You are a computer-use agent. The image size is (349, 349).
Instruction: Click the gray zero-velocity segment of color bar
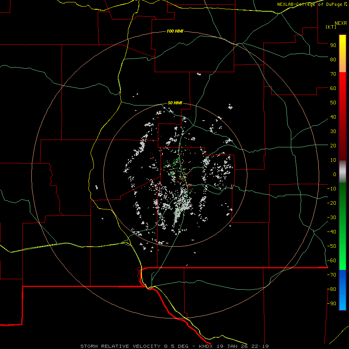[x=342, y=172]
